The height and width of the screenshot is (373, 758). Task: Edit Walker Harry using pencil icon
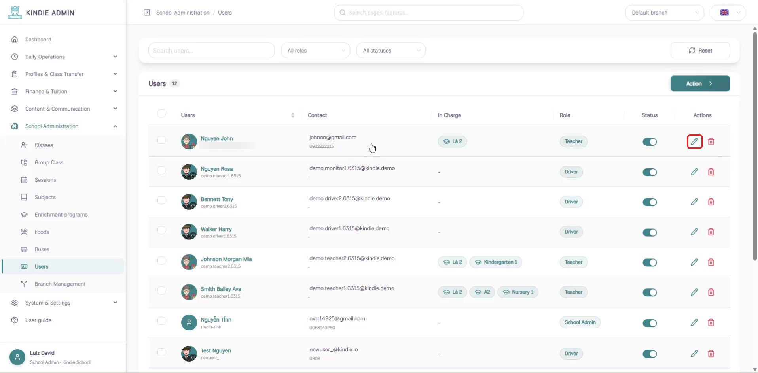pyautogui.click(x=694, y=232)
